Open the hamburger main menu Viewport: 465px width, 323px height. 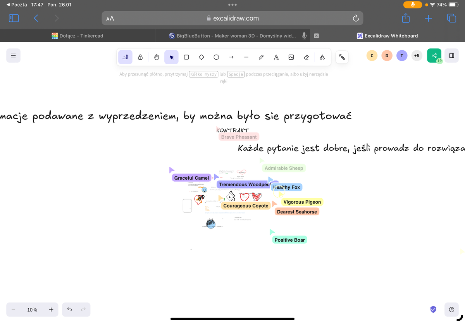click(13, 55)
